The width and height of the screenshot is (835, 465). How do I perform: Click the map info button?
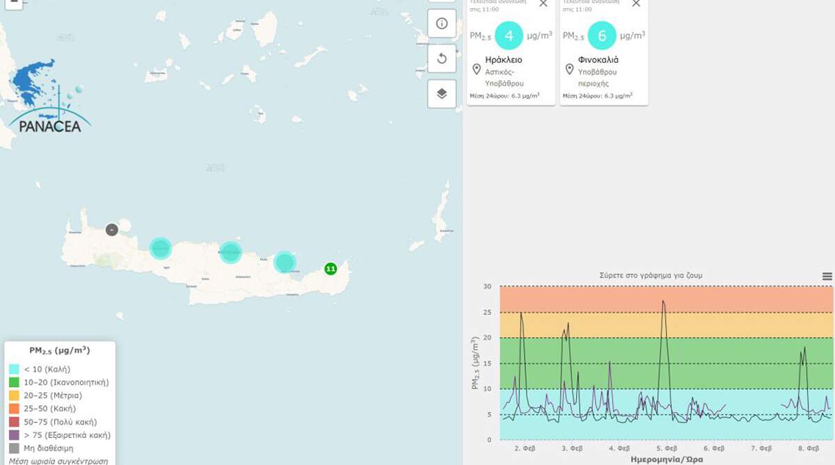coord(441,24)
